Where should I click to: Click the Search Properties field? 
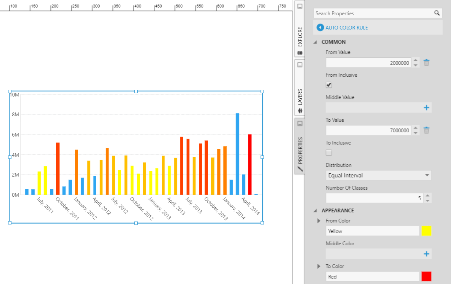373,13
